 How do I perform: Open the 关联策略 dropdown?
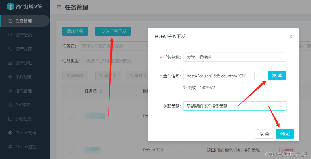coord(234,106)
